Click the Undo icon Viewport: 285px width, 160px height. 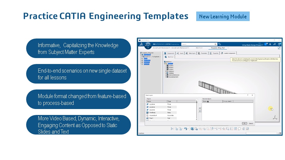185,129
